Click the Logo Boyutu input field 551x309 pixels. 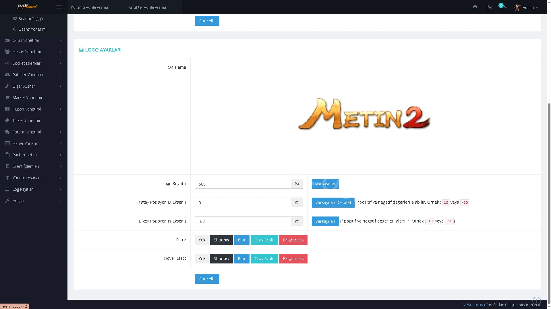[x=243, y=184]
